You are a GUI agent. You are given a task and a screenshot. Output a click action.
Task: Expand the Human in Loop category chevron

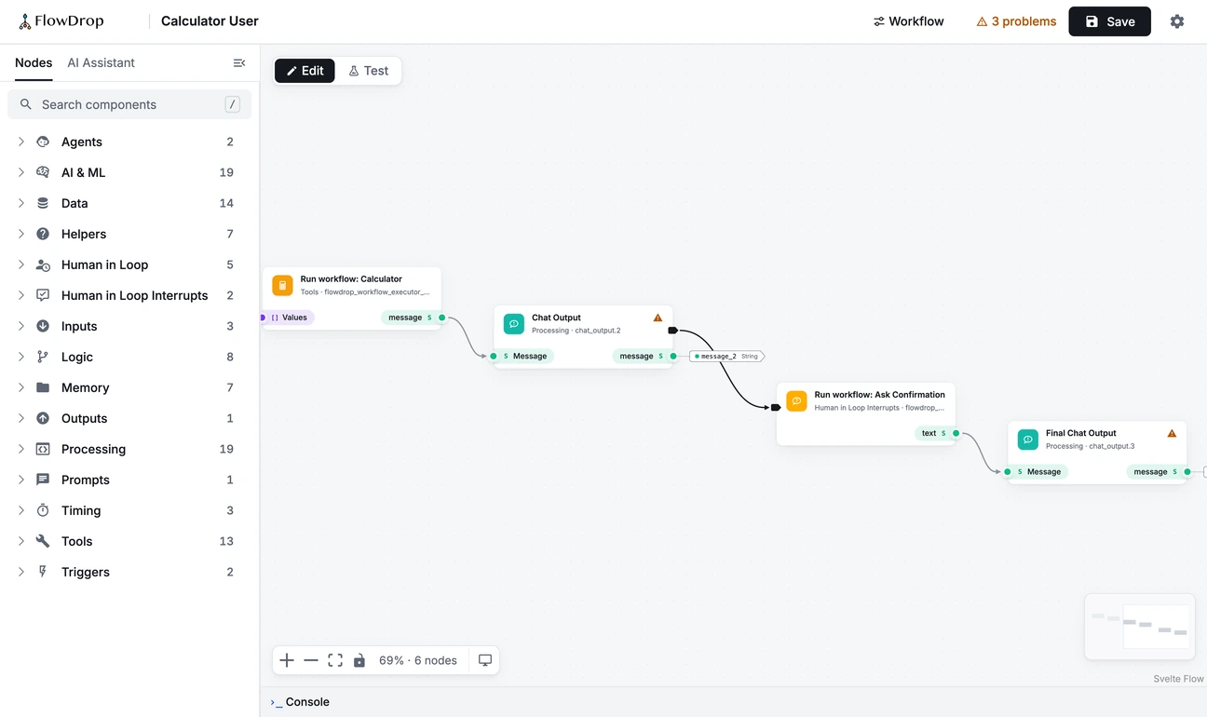pyautogui.click(x=21, y=264)
